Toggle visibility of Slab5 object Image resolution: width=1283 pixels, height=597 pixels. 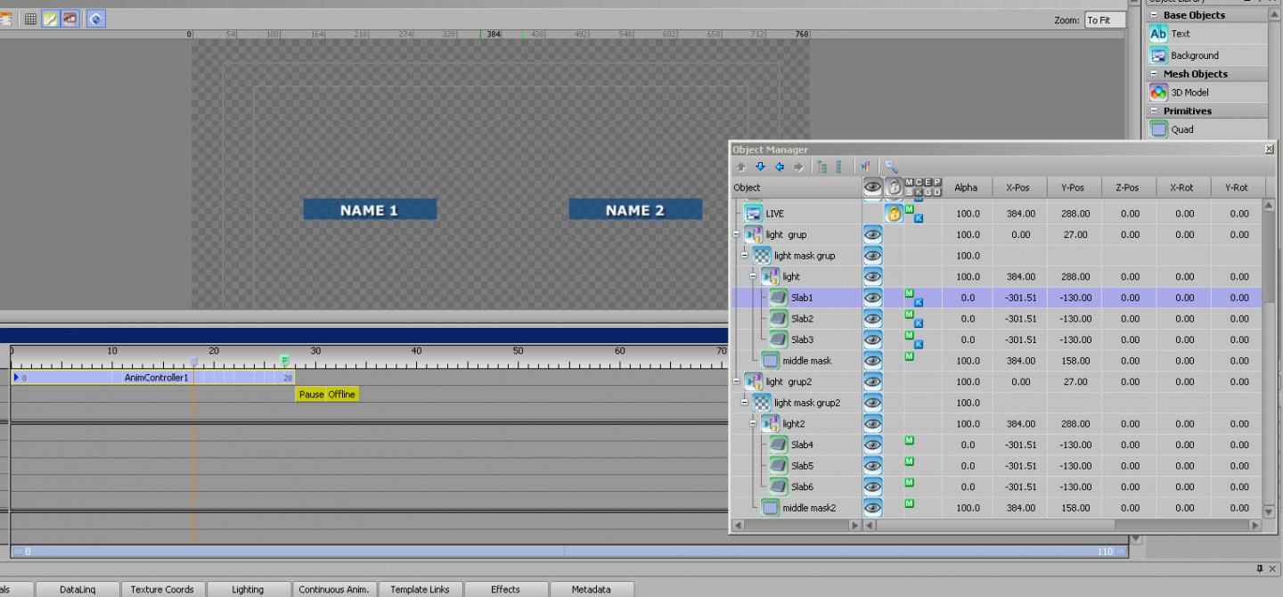(x=872, y=466)
